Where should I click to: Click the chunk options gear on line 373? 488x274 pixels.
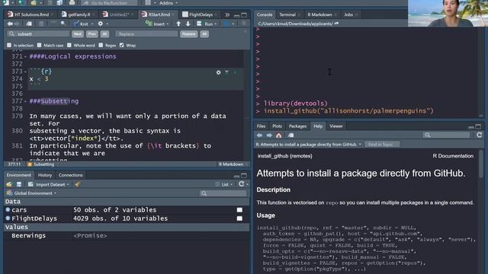click(x=219, y=72)
